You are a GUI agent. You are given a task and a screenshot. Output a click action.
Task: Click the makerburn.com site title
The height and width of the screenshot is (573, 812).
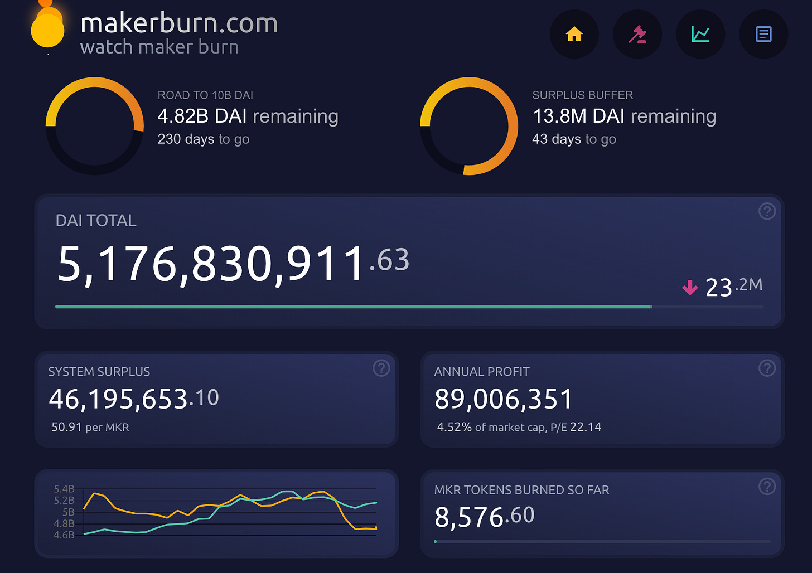click(x=179, y=23)
